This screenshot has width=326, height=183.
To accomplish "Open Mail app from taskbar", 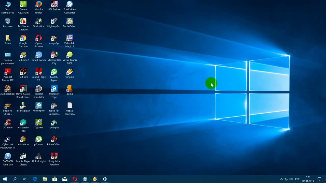I will coord(65,179).
